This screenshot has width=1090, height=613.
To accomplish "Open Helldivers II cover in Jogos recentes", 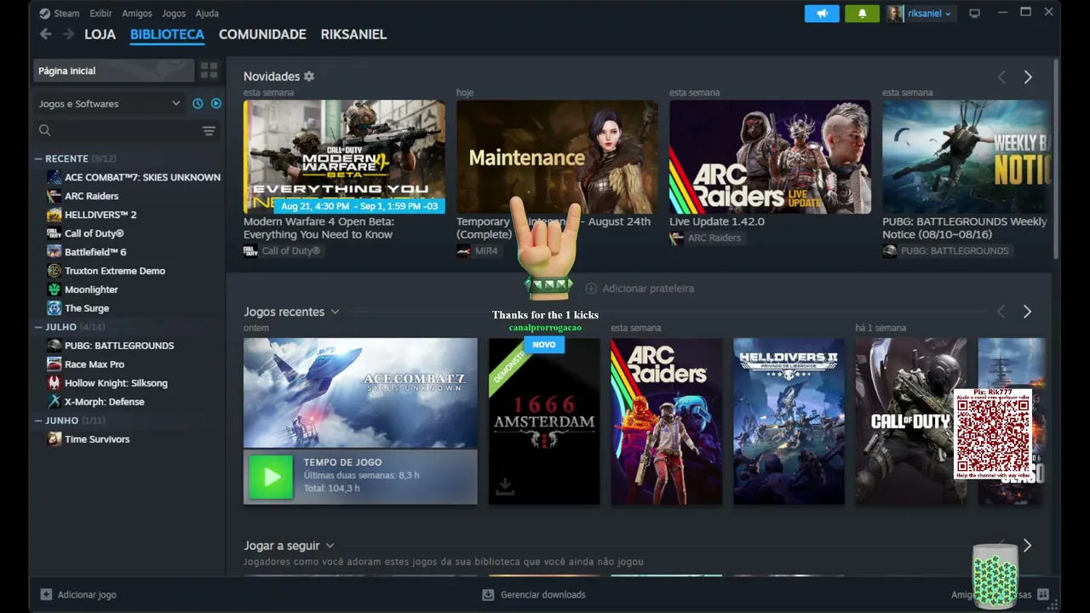I will [x=789, y=421].
